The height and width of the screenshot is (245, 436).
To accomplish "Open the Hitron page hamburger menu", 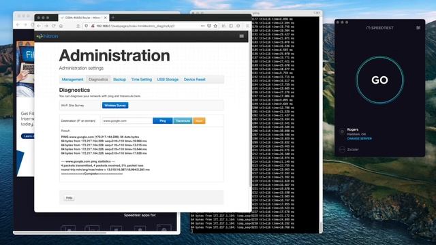I will coord(241,36).
